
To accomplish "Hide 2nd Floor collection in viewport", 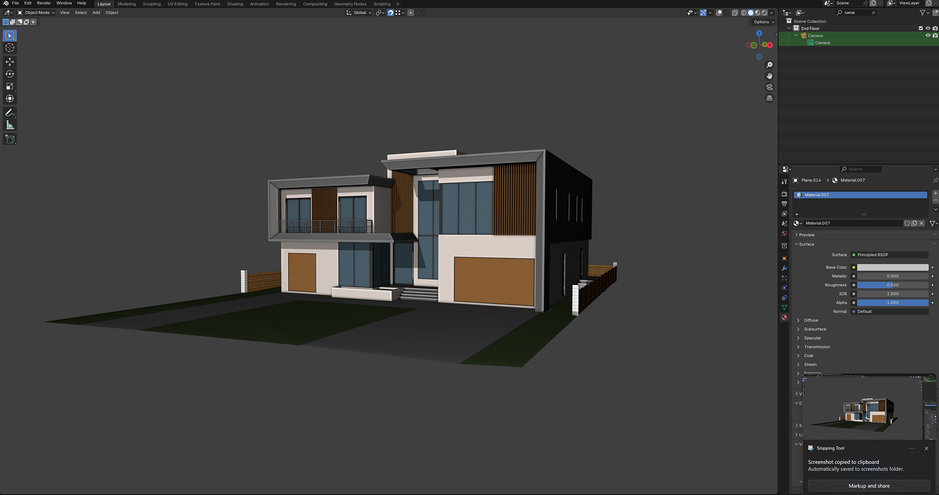I will pos(928,28).
